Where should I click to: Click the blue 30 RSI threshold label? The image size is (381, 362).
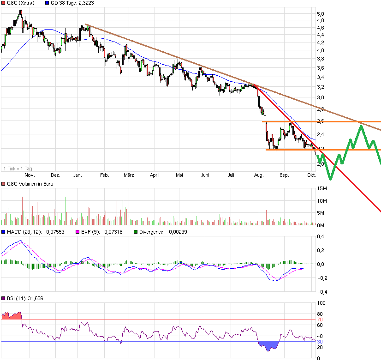coord(320,342)
